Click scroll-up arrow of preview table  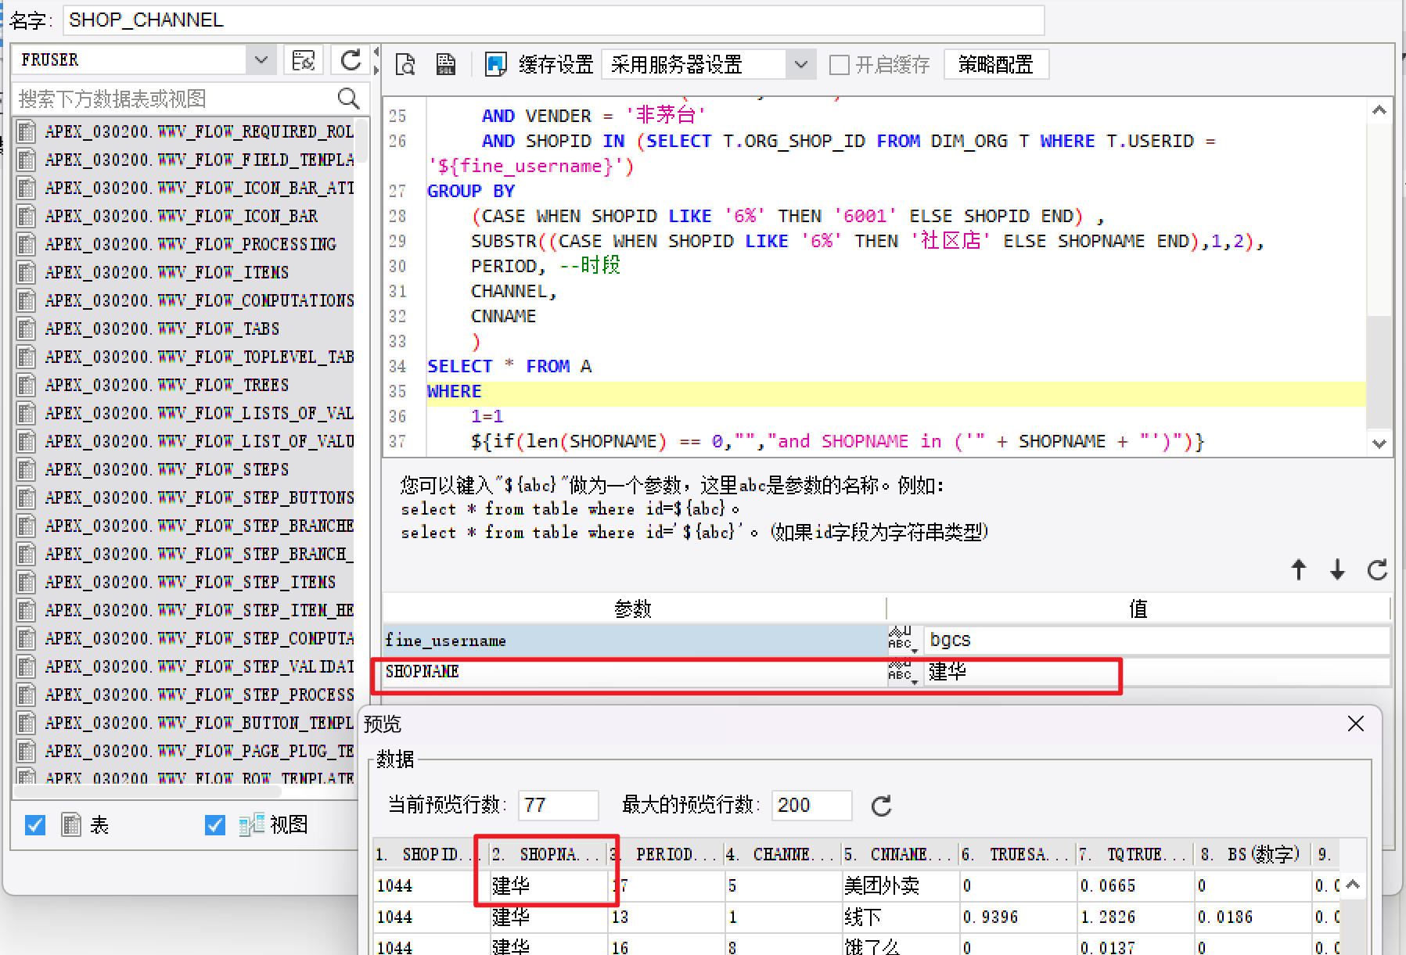coord(1354,885)
